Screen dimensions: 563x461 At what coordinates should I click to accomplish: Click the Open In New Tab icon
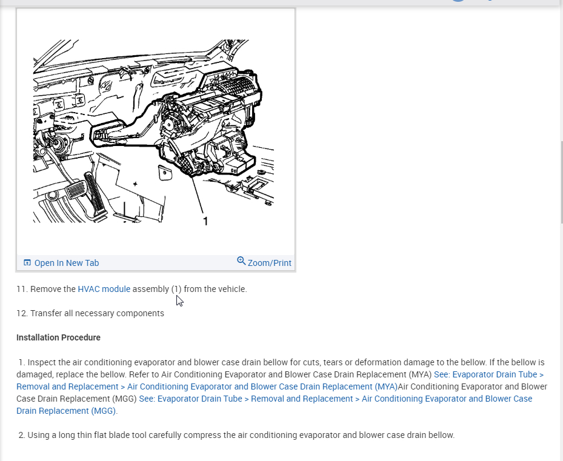tap(27, 262)
